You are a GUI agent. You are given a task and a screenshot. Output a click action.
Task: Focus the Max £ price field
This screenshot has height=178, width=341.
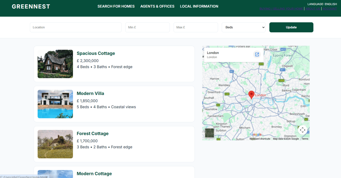pyautogui.click(x=196, y=27)
